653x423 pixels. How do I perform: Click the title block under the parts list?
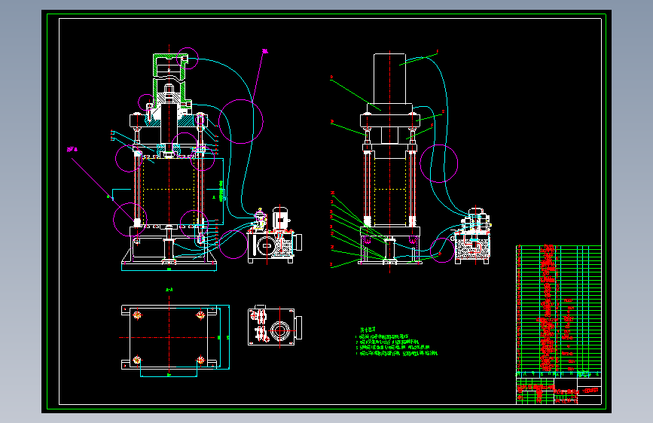click(x=558, y=391)
